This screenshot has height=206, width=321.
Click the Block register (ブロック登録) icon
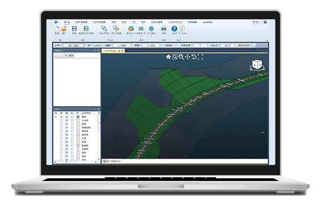(x=116, y=29)
